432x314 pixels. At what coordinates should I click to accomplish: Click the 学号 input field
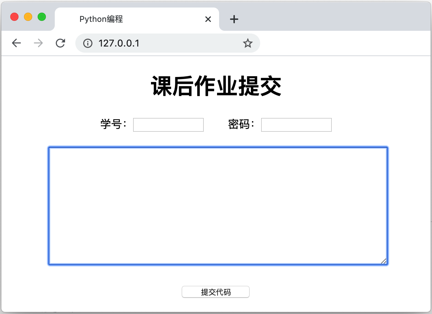coord(168,125)
